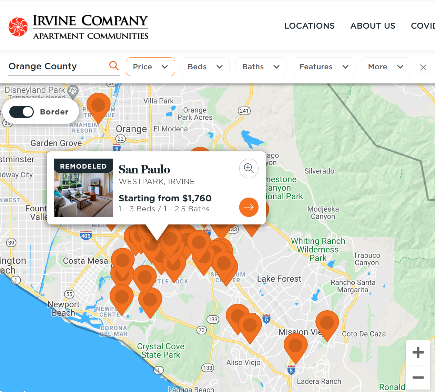This screenshot has width=435, height=392.
Task: Click the Irvine Company pinwheel logo icon
Action: pyautogui.click(x=18, y=27)
